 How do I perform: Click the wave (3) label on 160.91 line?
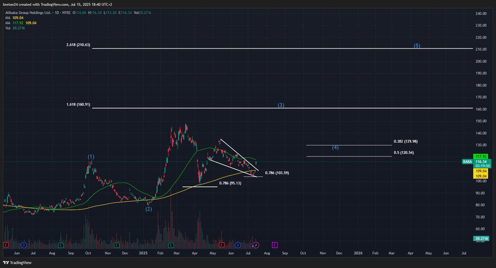coord(281,105)
